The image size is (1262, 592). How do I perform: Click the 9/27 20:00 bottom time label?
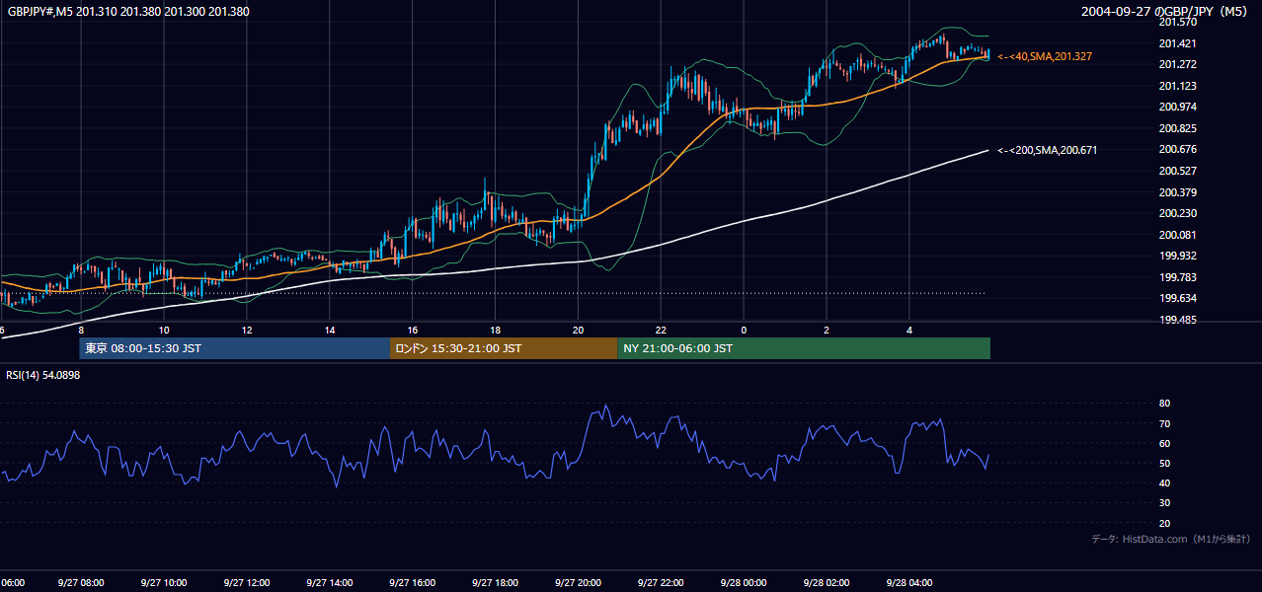pyautogui.click(x=579, y=583)
